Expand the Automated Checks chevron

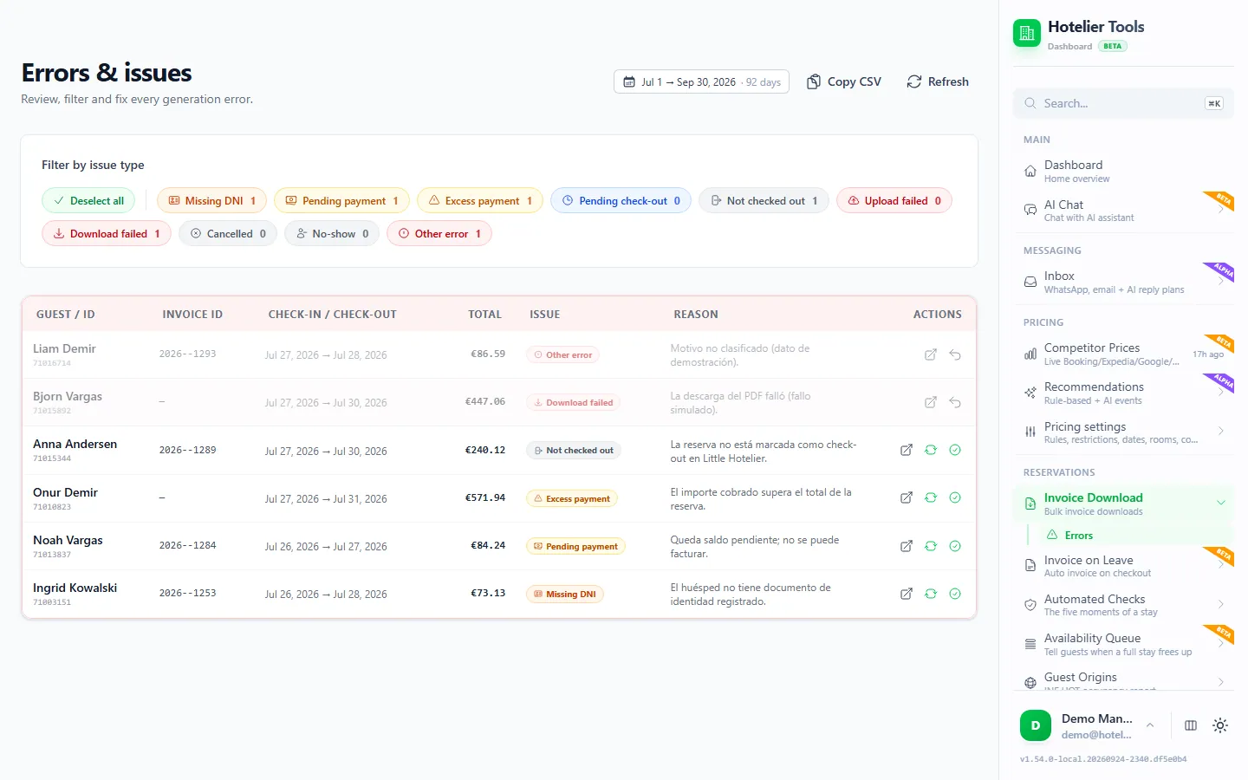pos(1220,604)
